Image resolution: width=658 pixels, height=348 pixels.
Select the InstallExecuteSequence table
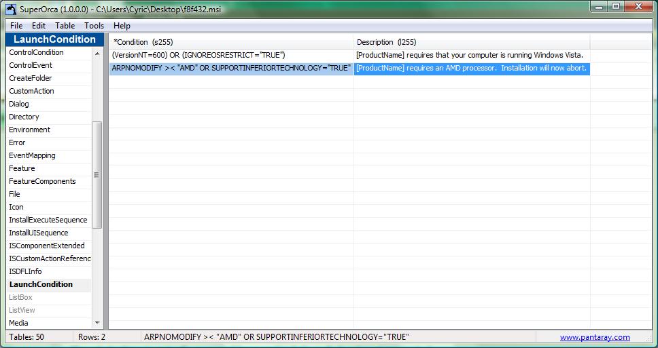(x=48, y=220)
